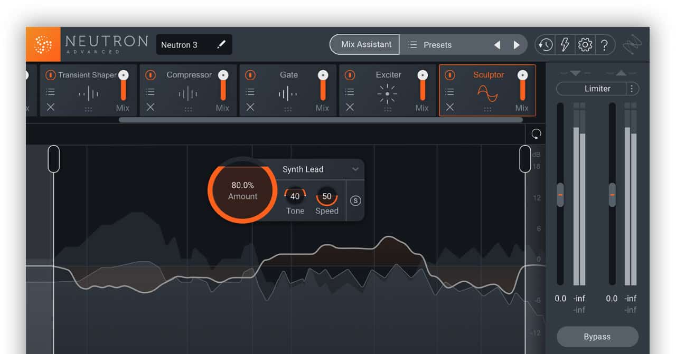Remove the Sculptor module
The height and width of the screenshot is (354, 676).
pos(449,107)
